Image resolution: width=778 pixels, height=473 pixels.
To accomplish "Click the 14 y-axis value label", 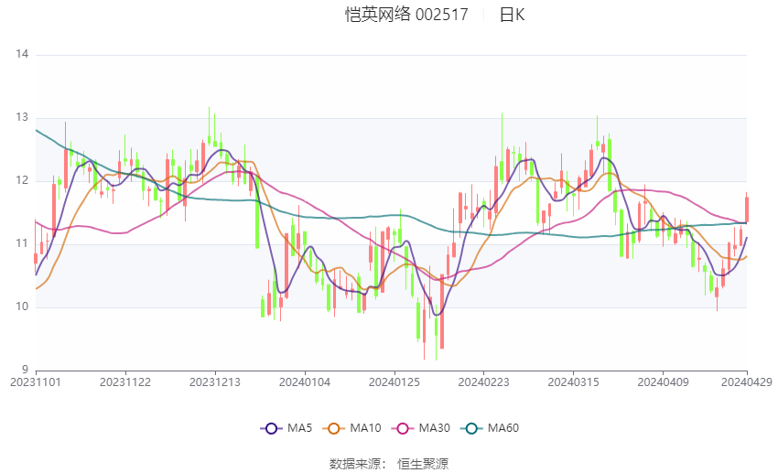I will (22, 54).
